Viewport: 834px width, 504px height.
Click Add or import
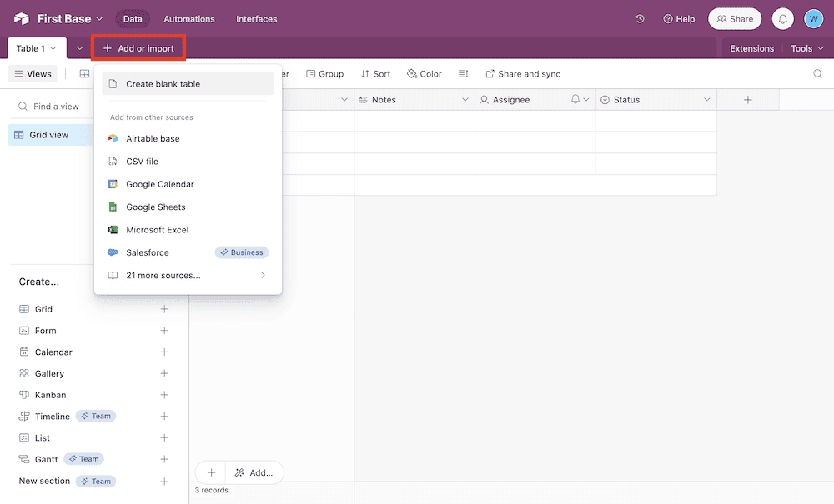pos(138,48)
